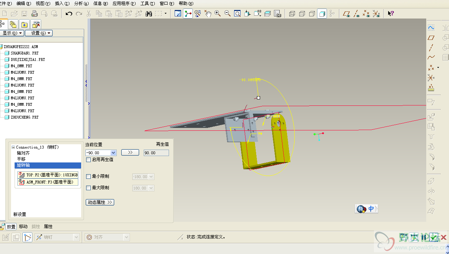Check the 最小限制 minimum limit box
Viewport: 449px width, 254px height.
[x=89, y=176]
